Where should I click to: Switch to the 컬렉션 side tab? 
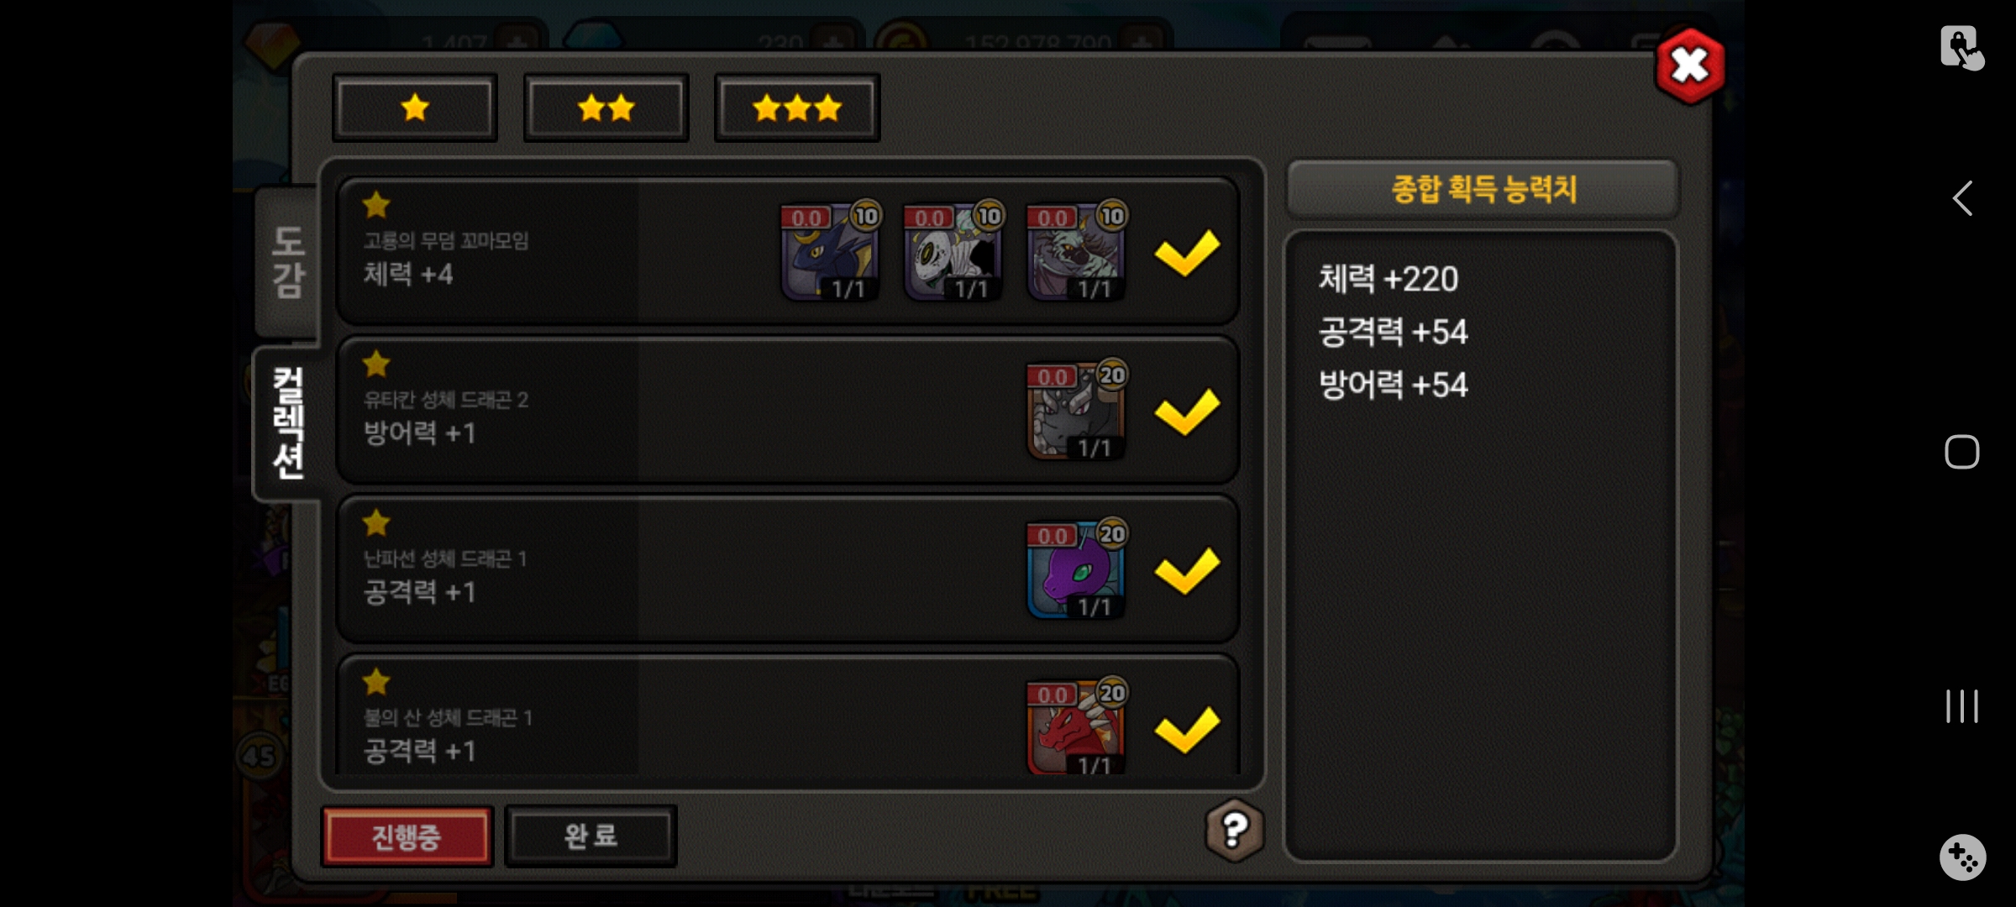[288, 422]
